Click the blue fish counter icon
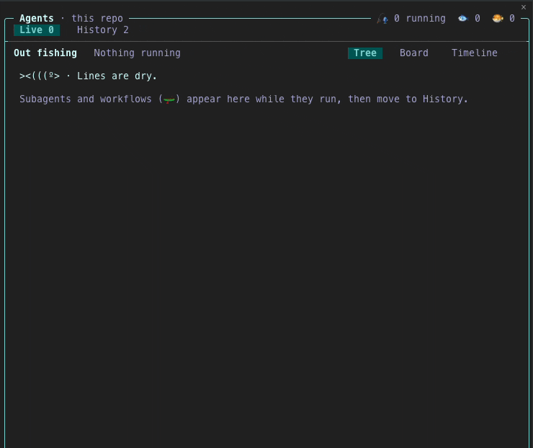The height and width of the screenshot is (448, 533). coord(462,18)
